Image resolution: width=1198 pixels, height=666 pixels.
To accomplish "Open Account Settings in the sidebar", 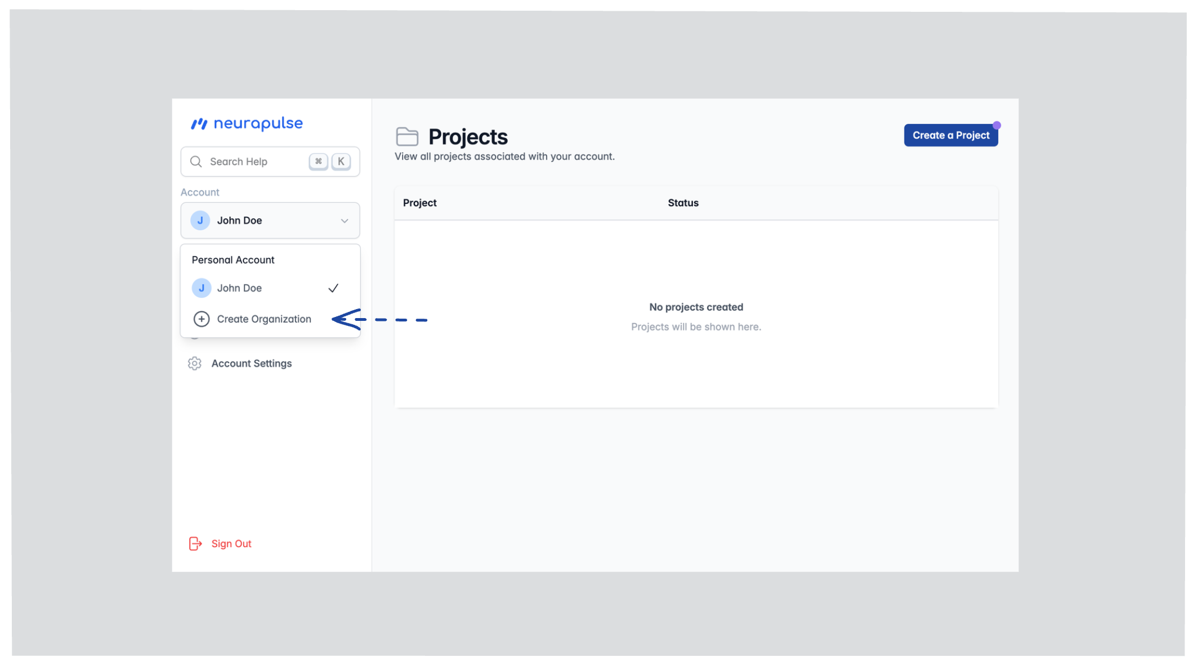I will tap(252, 364).
